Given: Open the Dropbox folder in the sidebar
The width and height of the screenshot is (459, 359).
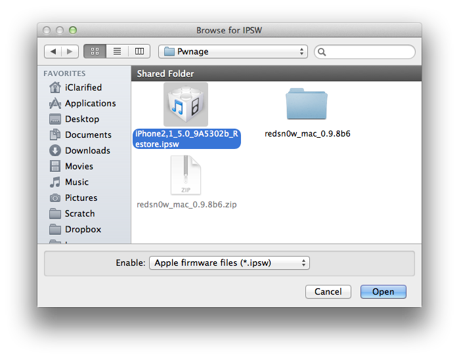Looking at the screenshot, I should click(75, 230).
